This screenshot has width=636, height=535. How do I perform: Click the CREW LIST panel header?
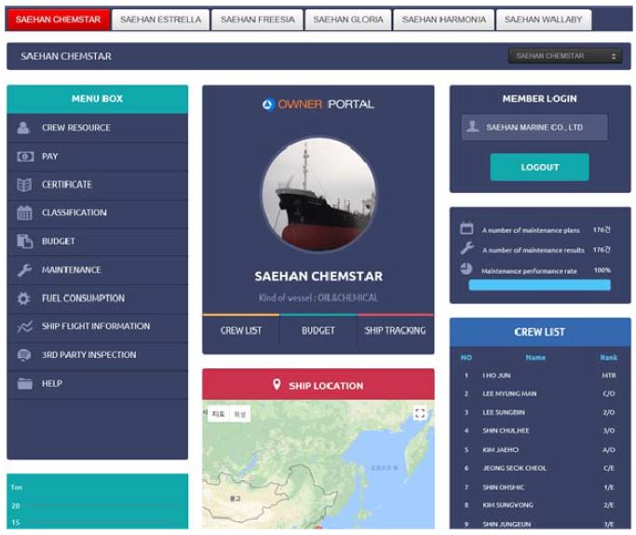[x=540, y=332]
